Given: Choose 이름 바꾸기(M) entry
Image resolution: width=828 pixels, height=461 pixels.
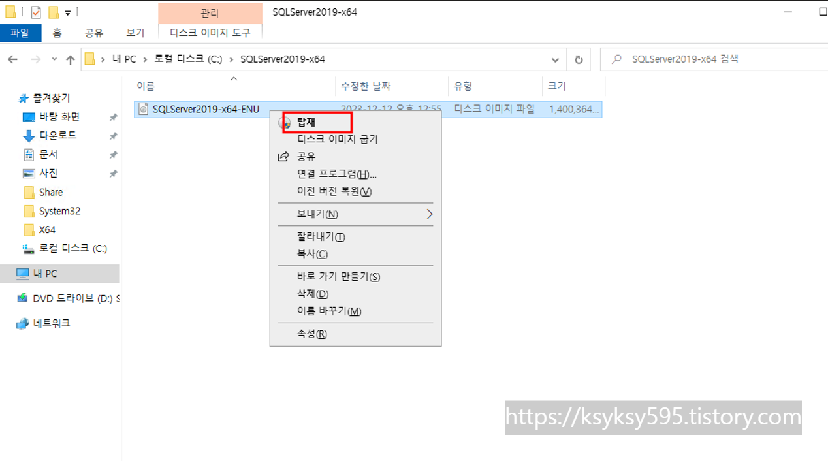Looking at the screenshot, I should (x=355, y=311).
